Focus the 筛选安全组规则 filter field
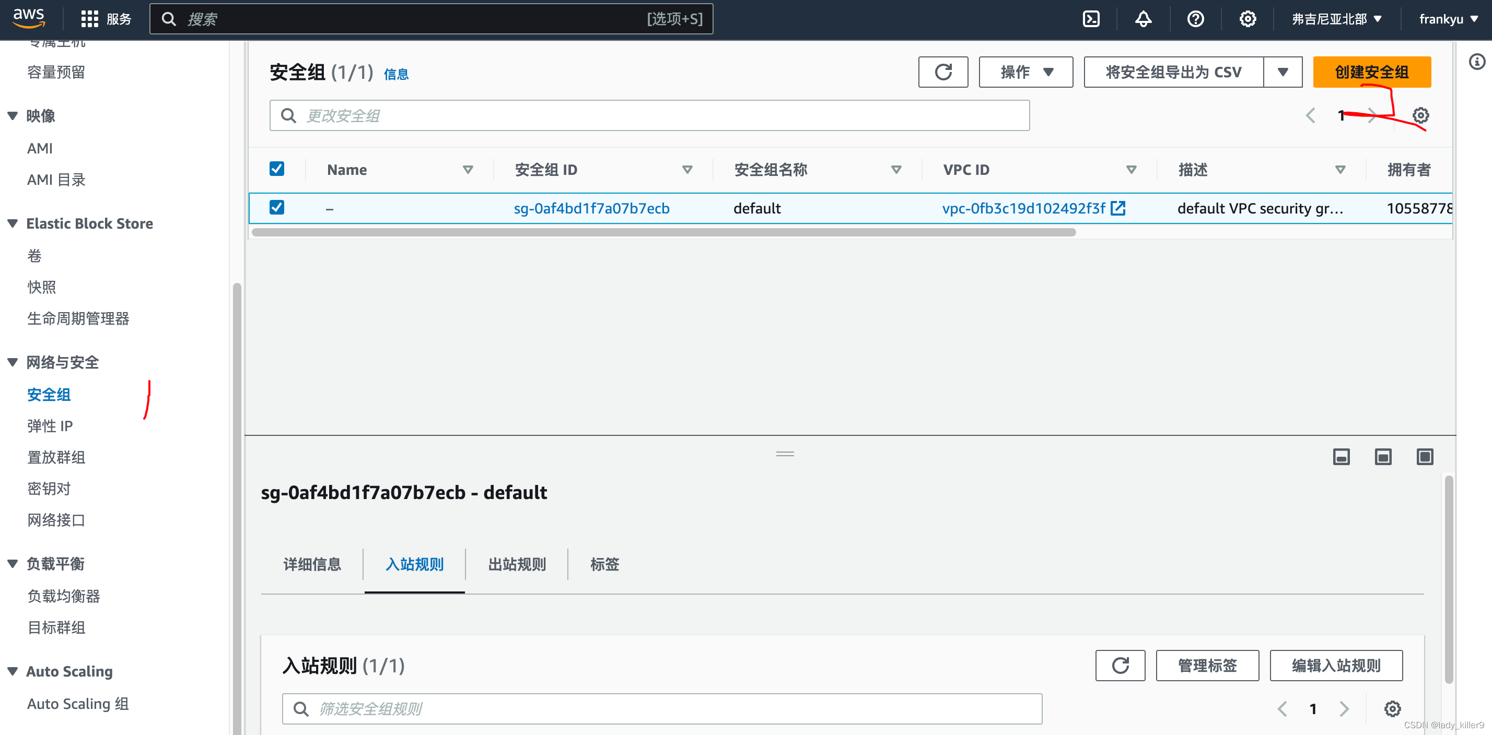The height and width of the screenshot is (735, 1492). (662, 708)
